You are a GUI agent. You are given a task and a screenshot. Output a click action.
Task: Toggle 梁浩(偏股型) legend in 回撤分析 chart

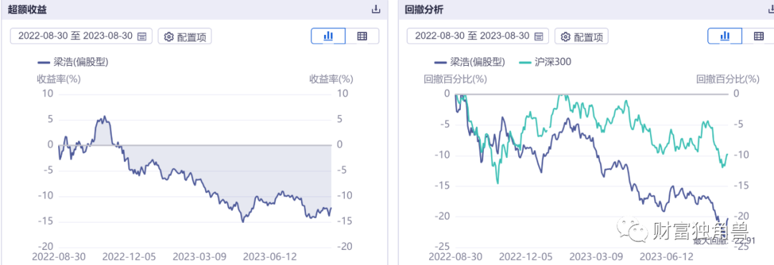tap(470, 62)
